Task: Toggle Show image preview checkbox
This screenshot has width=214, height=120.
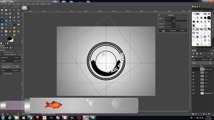Action: click(x=1, y=64)
